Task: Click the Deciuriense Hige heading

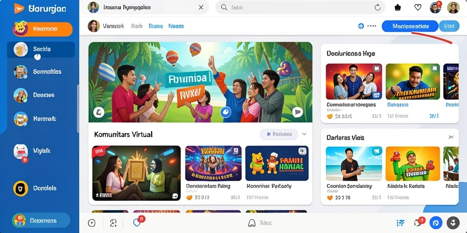Action: click(x=351, y=54)
